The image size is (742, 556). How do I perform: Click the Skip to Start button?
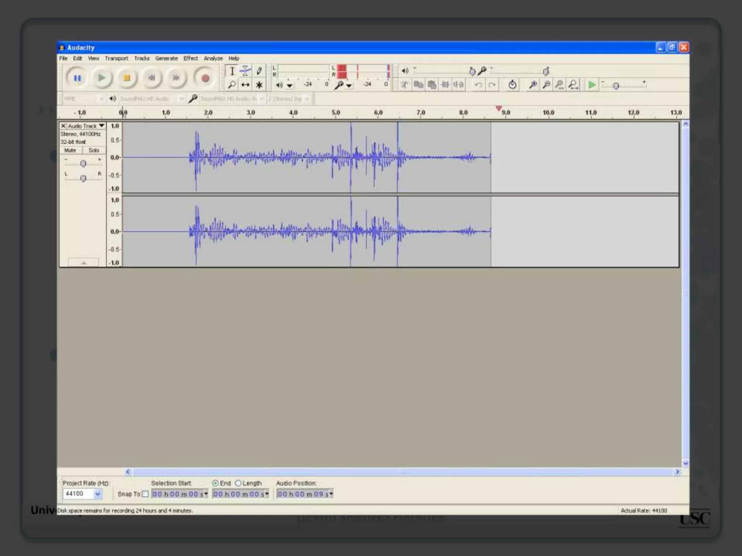click(x=151, y=78)
